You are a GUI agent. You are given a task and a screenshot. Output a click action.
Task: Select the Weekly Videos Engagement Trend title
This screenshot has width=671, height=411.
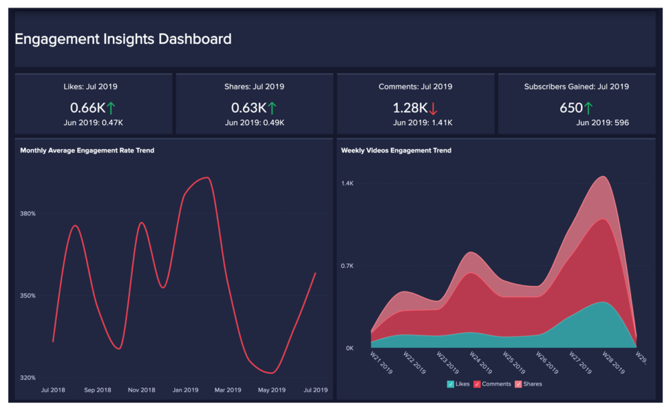click(396, 151)
